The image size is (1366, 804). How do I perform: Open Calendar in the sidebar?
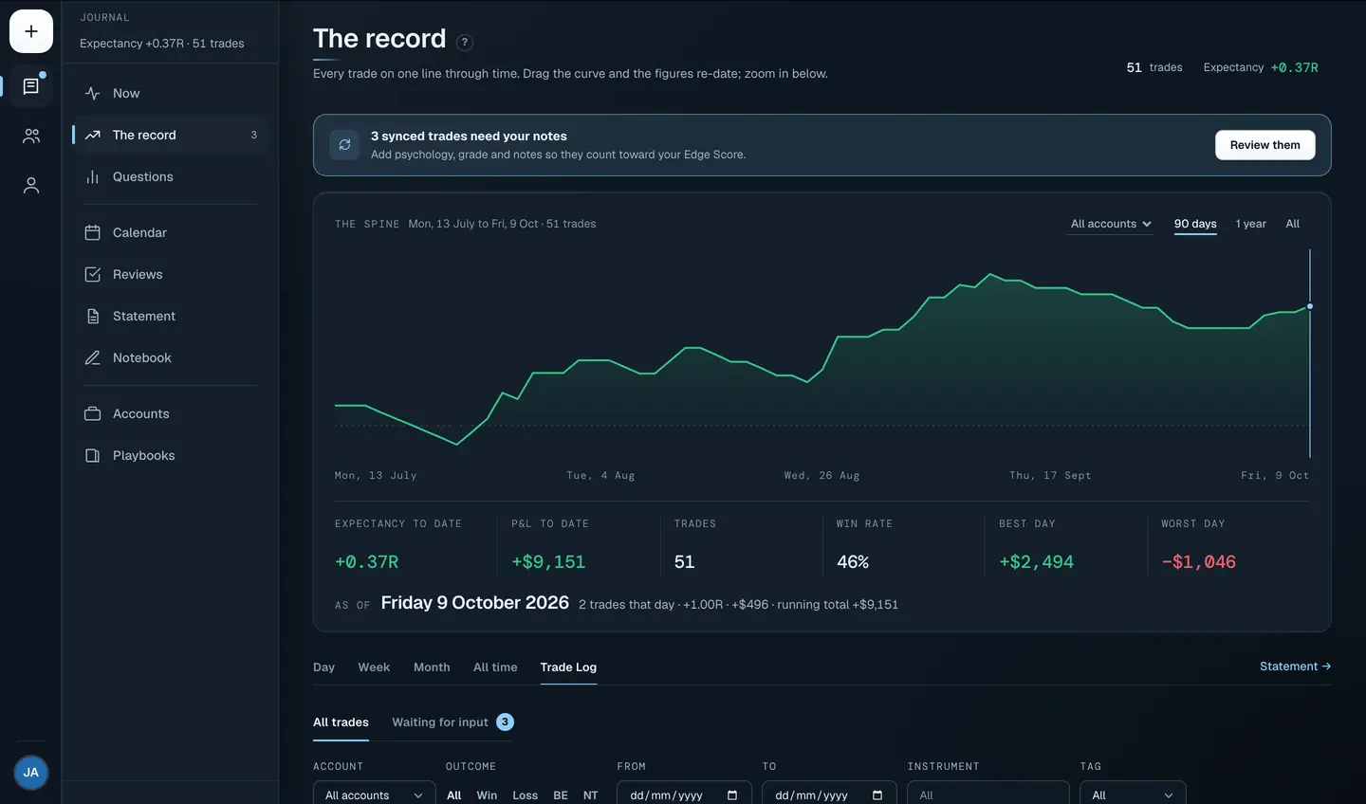point(170,232)
